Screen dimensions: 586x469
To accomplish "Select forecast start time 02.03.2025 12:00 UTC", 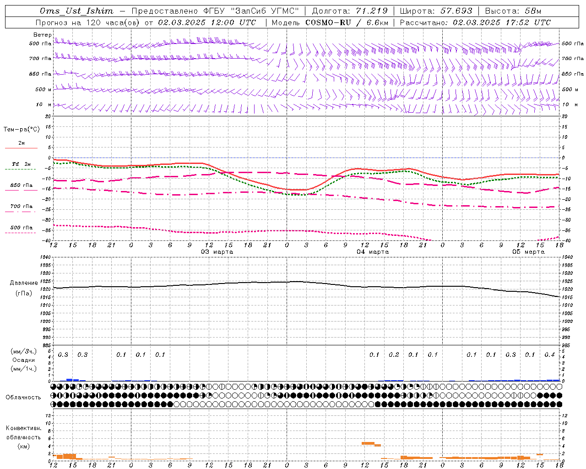I will (x=207, y=22).
